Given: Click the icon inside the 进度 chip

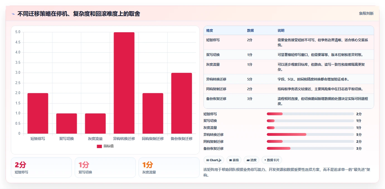Looking at the screenshot, I should pyautogui.click(x=248, y=160).
